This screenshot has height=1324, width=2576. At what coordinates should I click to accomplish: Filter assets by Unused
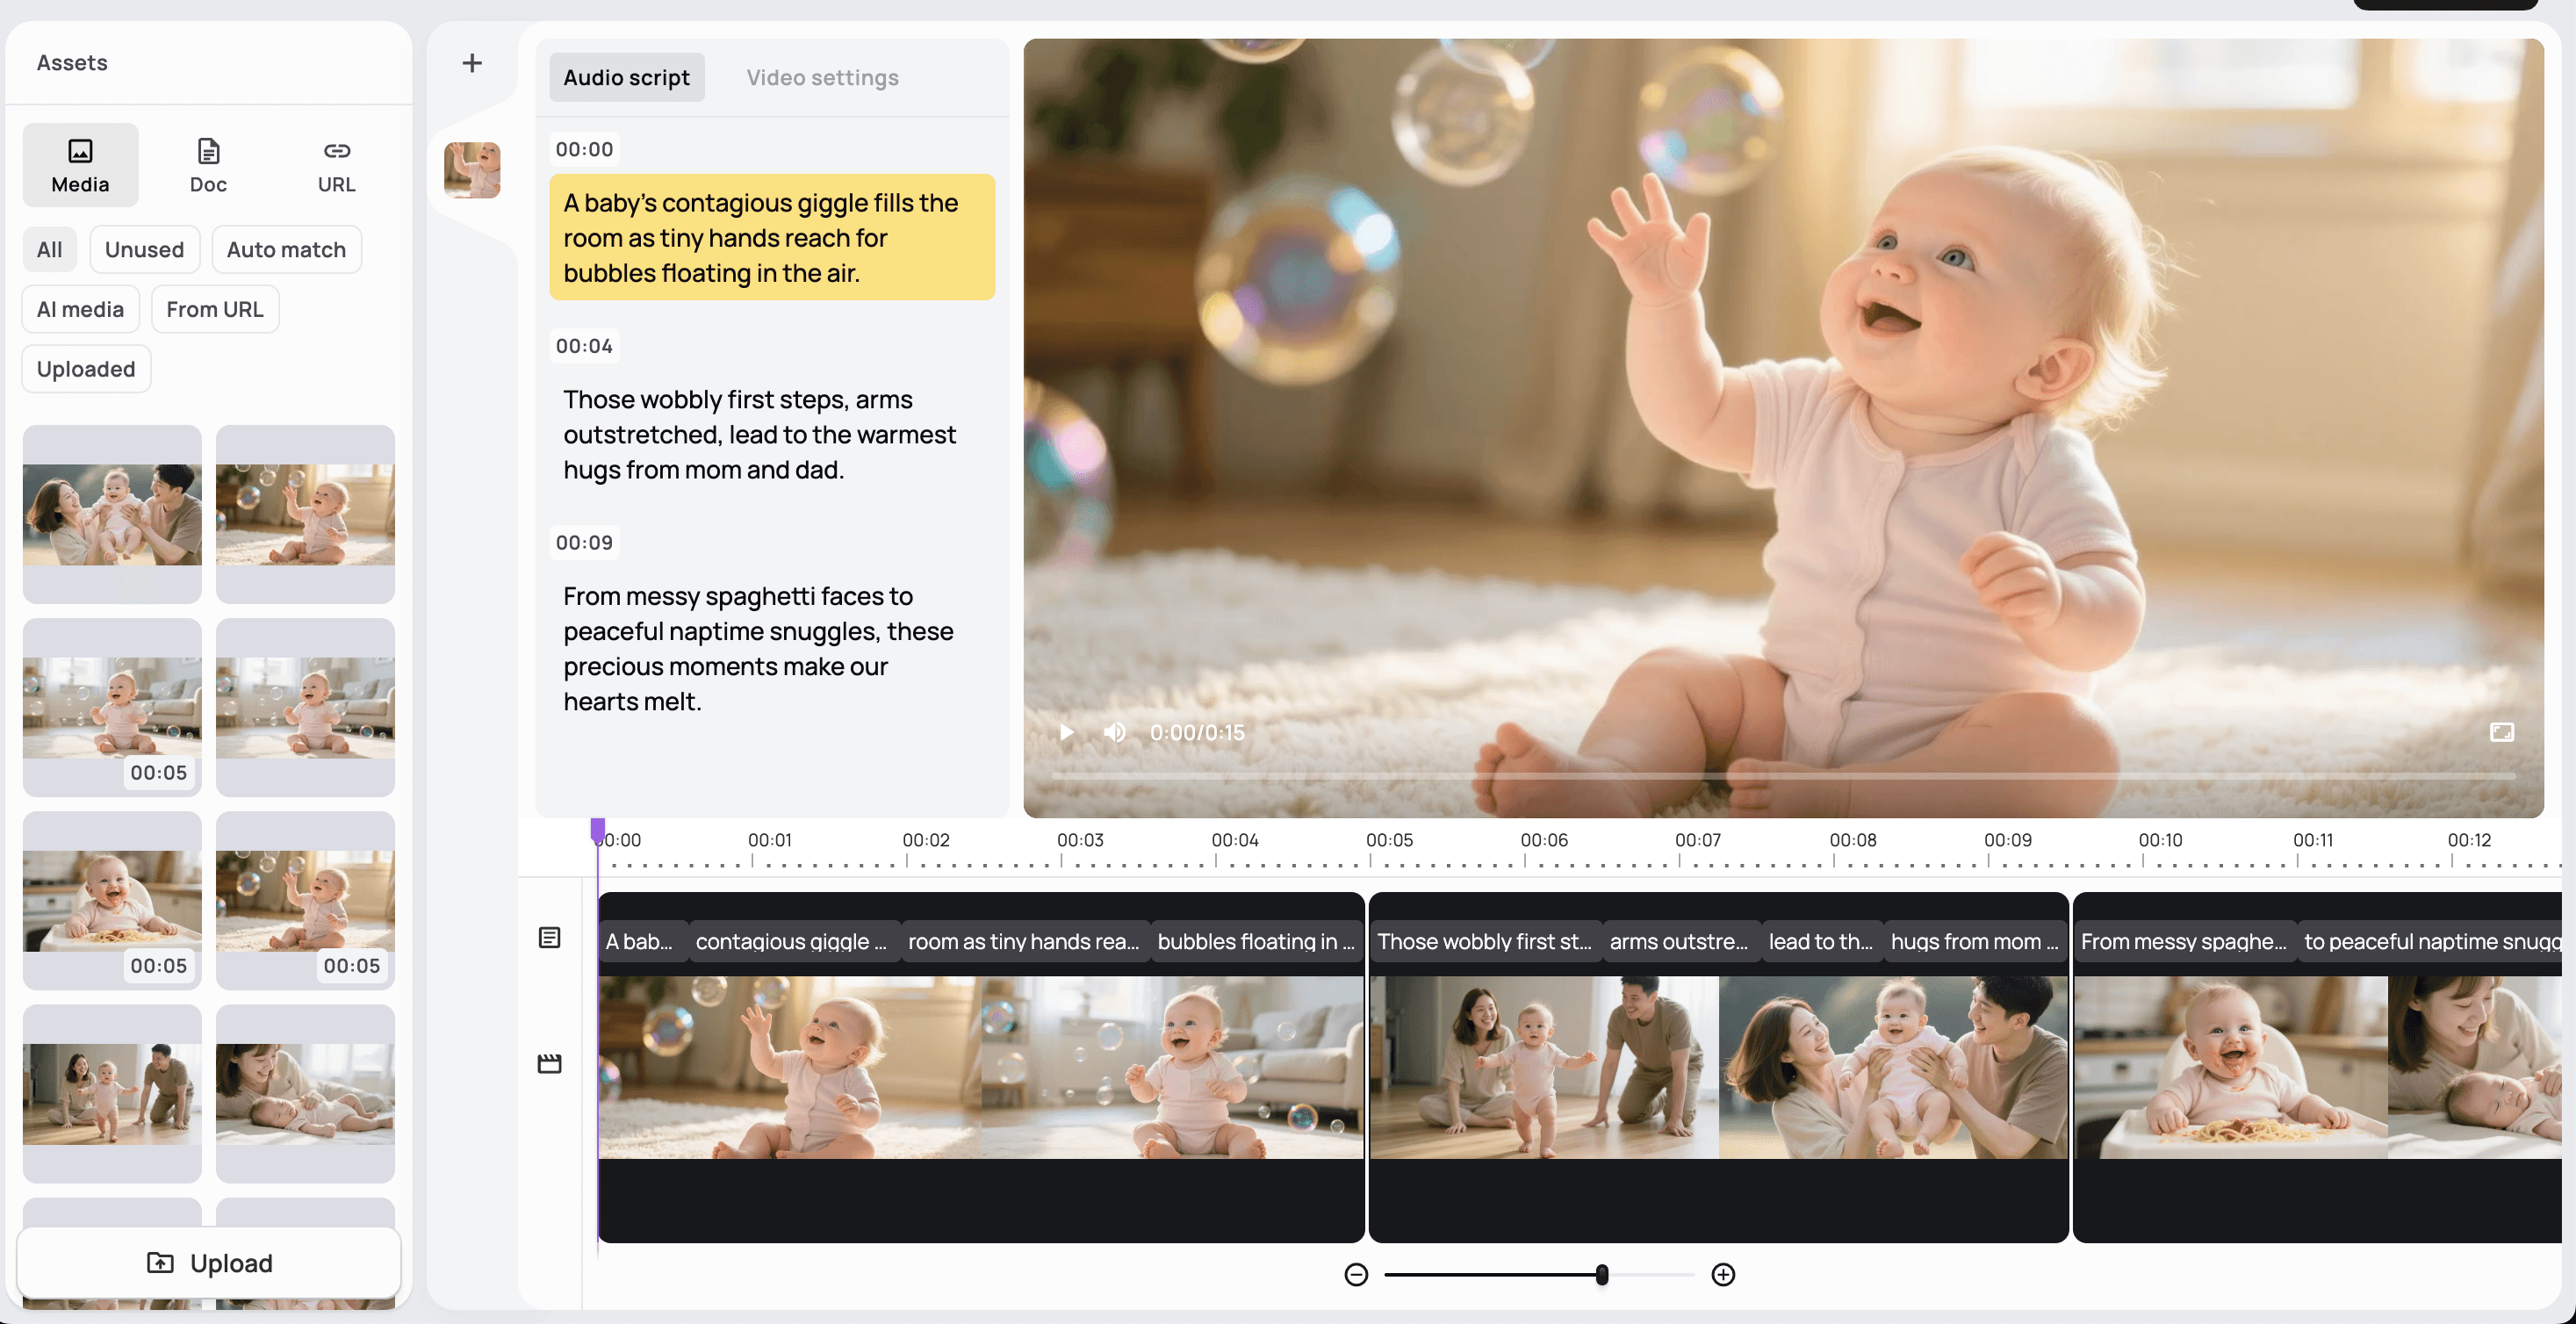144,249
